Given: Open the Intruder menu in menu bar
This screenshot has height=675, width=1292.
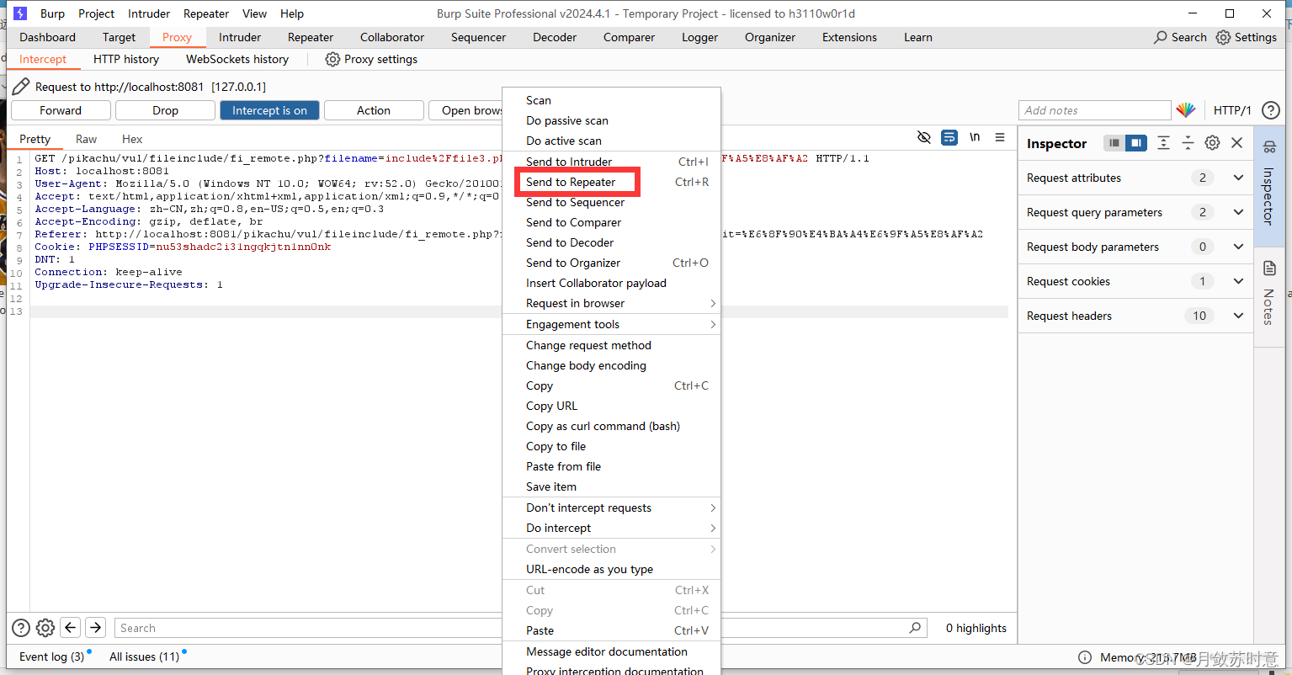Looking at the screenshot, I should point(149,13).
